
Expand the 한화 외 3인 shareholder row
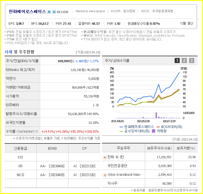pos(104,157)
